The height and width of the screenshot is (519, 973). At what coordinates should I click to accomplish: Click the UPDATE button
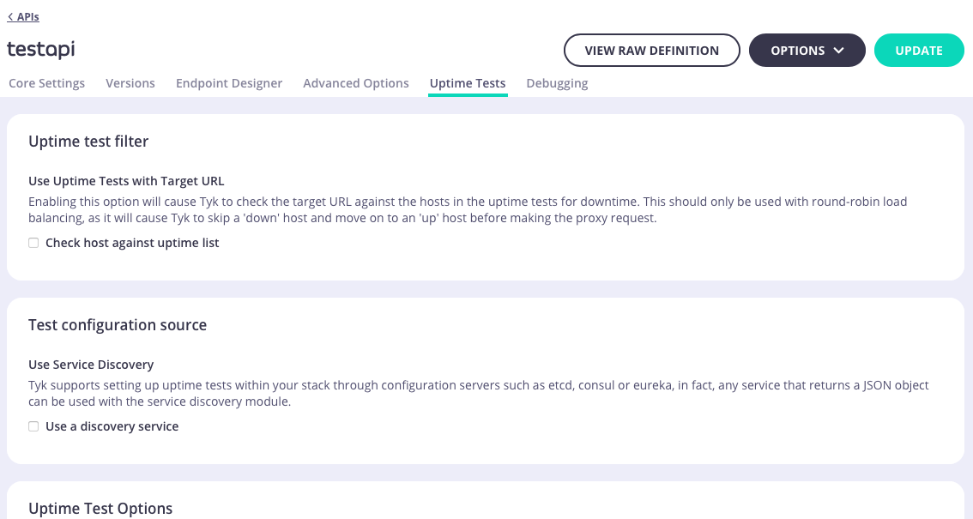(x=919, y=50)
